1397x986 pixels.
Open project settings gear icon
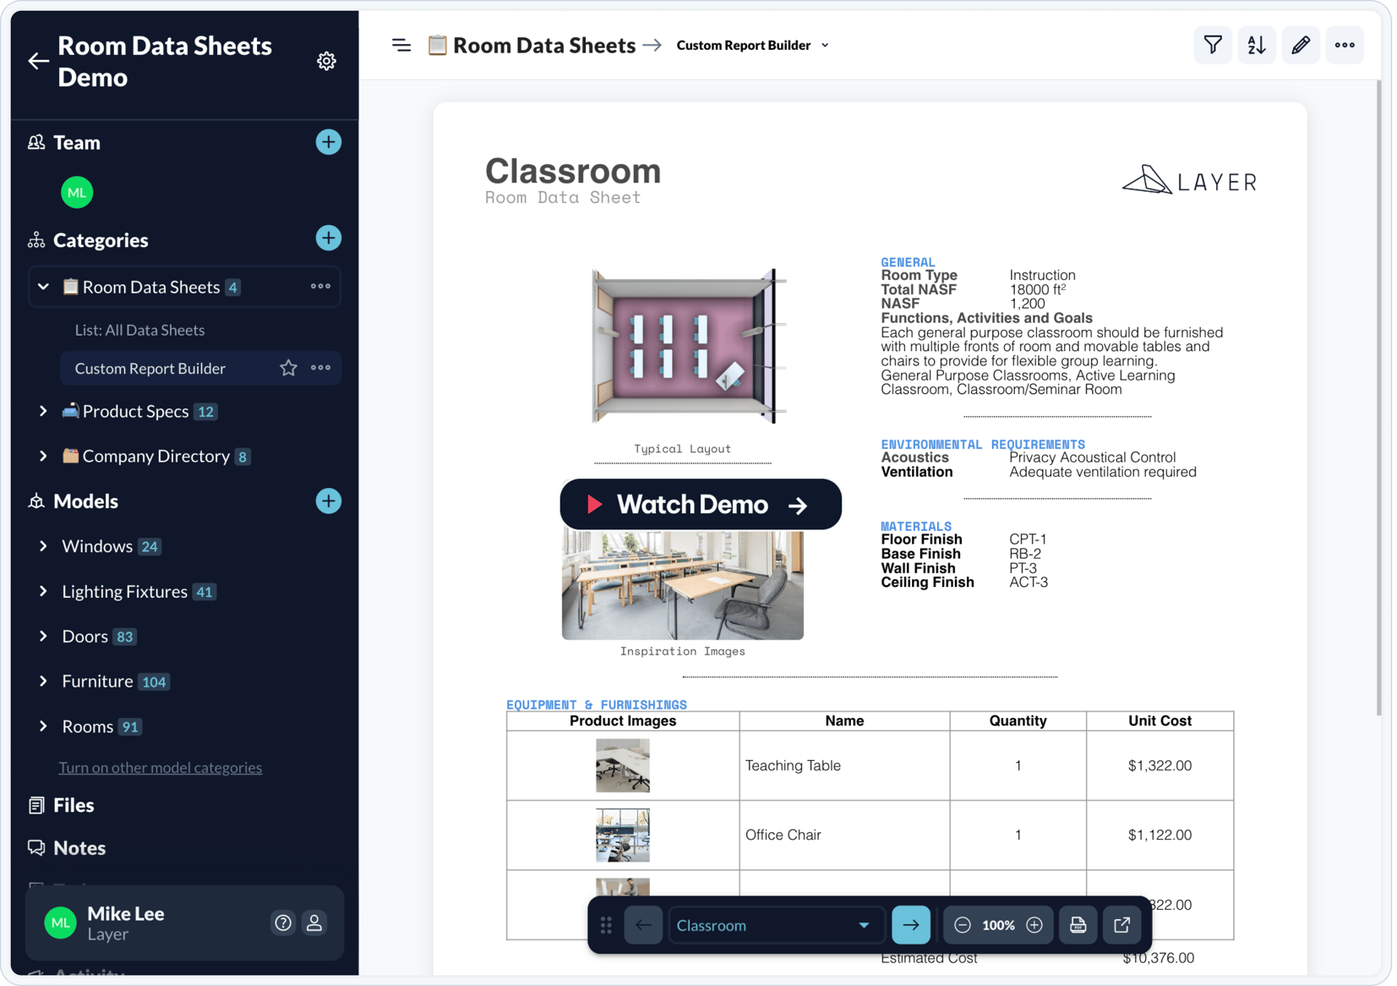click(326, 61)
